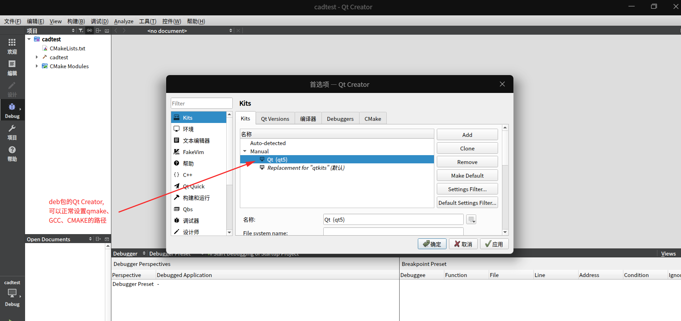Click Settings Filter... button
The image size is (681, 321).
click(x=467, y=189)
